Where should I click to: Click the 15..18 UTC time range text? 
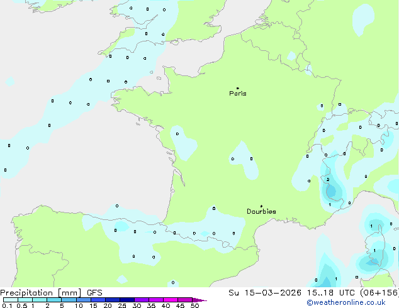point(330,293)
